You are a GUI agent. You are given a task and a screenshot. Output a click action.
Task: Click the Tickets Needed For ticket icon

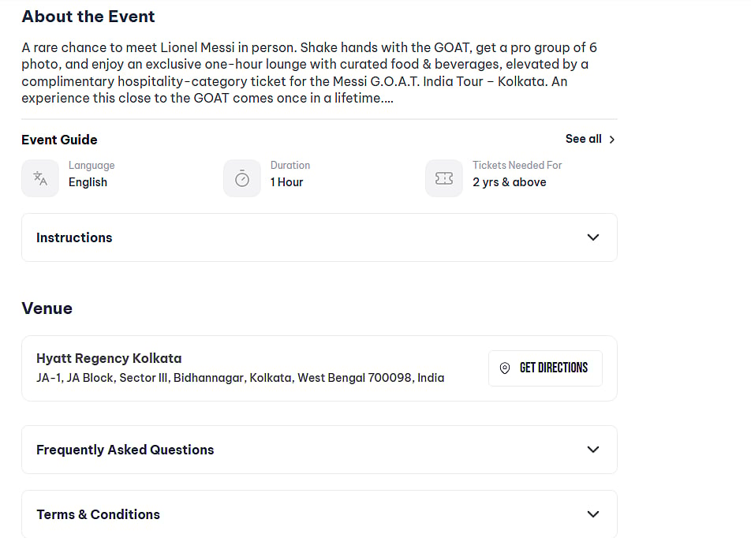pyautogui.click(x=444, y=178)
